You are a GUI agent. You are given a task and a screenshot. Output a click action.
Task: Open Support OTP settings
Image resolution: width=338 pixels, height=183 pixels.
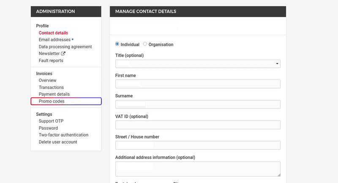(x=51, y=121)
